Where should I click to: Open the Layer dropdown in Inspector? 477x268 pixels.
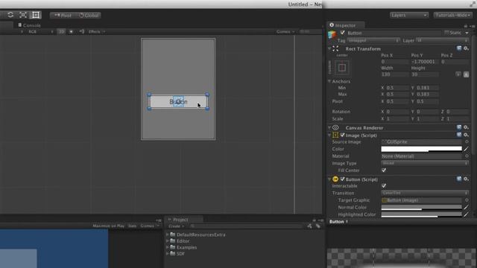click(442, 40)
